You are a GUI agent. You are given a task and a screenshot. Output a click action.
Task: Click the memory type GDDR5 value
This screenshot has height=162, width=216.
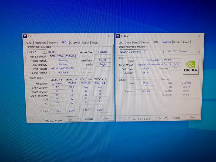click(x=186, y=87)
